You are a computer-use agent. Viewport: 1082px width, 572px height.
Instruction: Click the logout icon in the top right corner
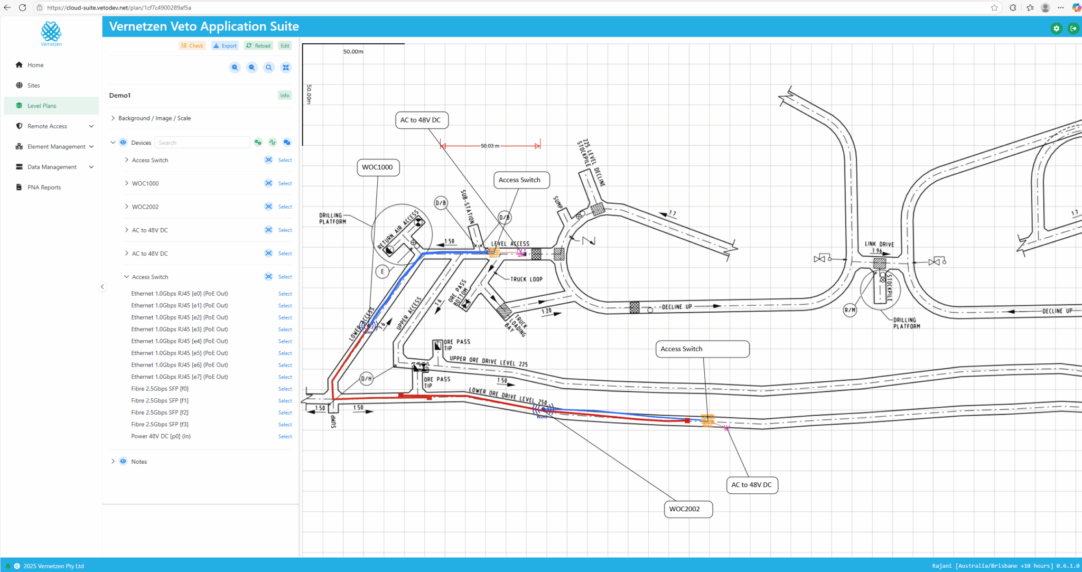1073,29
